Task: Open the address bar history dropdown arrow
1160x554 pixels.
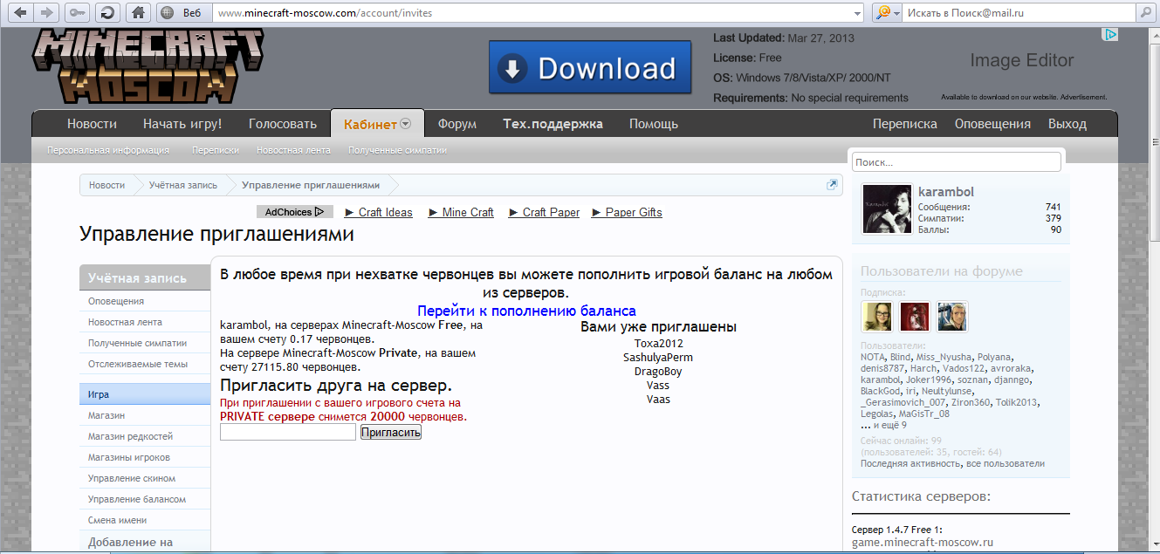Action: [x=856, y=13]
